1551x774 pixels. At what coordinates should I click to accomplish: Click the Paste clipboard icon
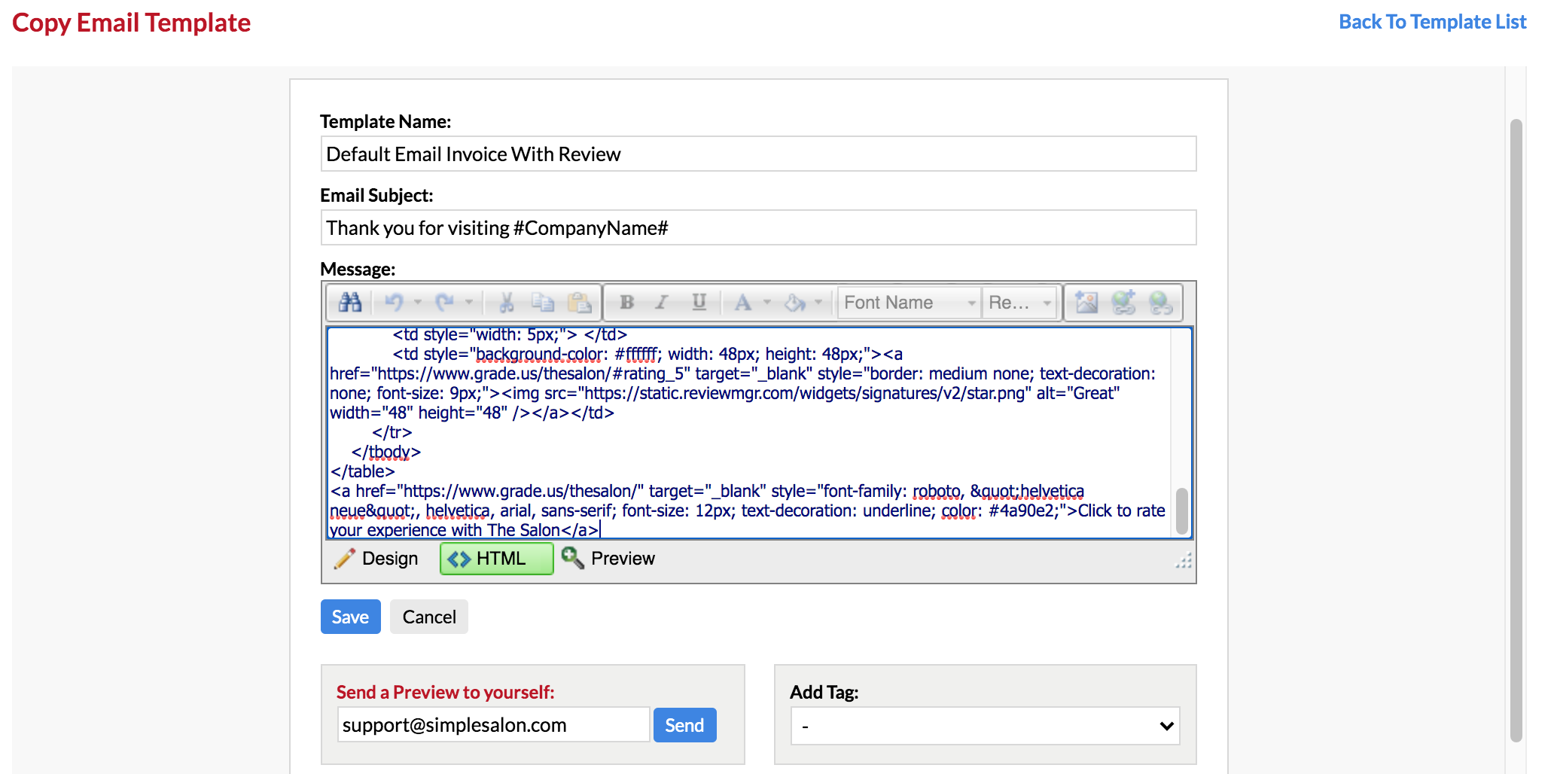(579, 303)
